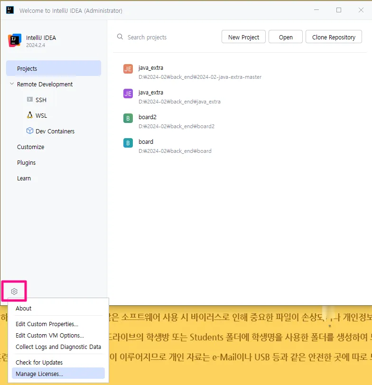The image size is (372, 385).
Task: Collapse the Remote Development section
Action: pos(11,84)
